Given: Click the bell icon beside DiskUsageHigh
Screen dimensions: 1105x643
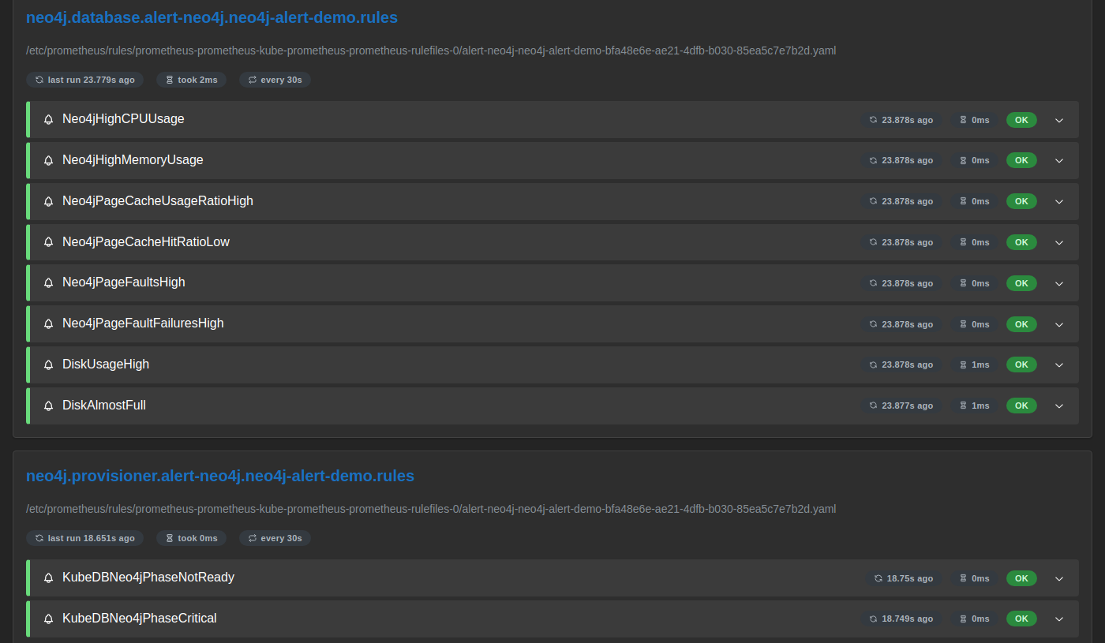Looking at the screenshot, I should (x=49, y=365).
